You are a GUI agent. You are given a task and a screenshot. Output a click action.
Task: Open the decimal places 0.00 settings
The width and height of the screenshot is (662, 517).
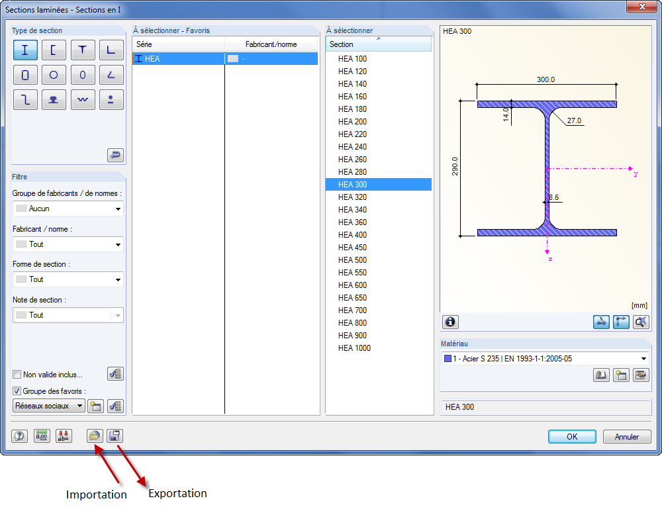[41, 436]
